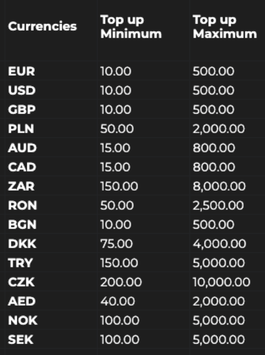Select the USD currency cell
The image size is (265, 355).
point(22,91)
